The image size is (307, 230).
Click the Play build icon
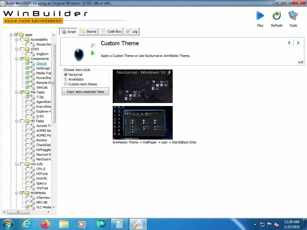260,16
